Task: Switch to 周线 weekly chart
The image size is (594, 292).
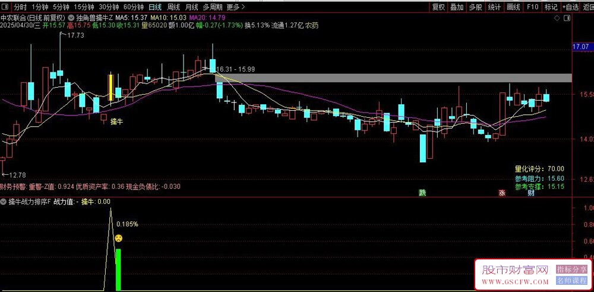Action: point(173,7)
